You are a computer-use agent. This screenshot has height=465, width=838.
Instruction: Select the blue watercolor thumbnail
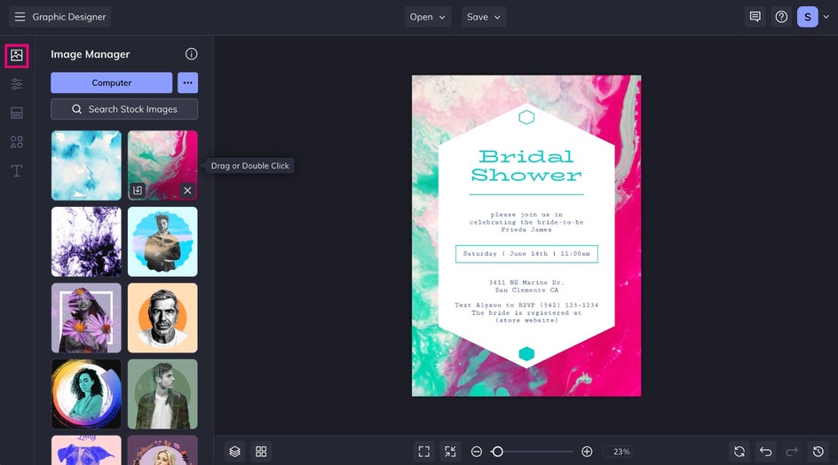pyautogui.click(x=86, y=166)
